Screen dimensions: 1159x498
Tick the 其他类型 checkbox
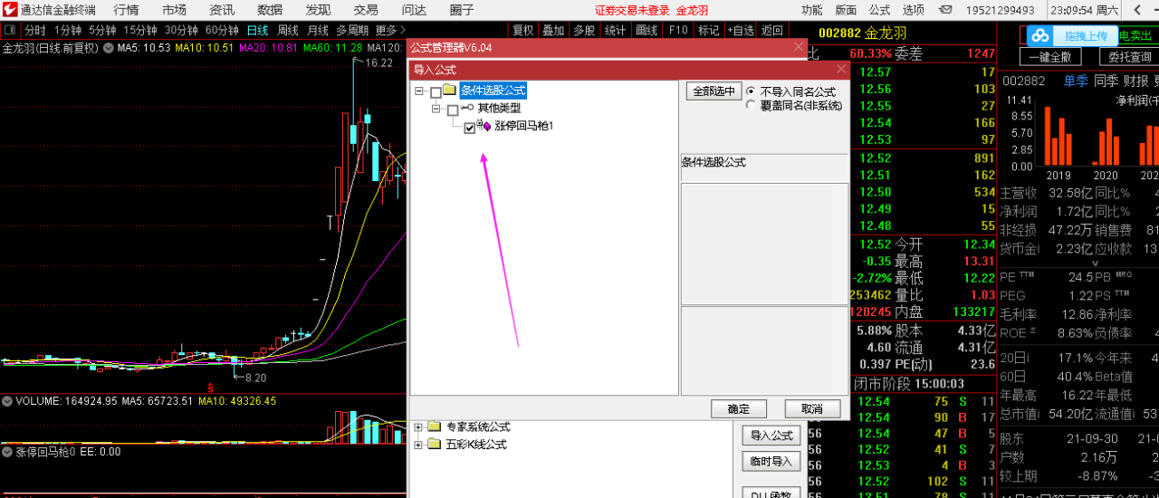click(453, 110)
